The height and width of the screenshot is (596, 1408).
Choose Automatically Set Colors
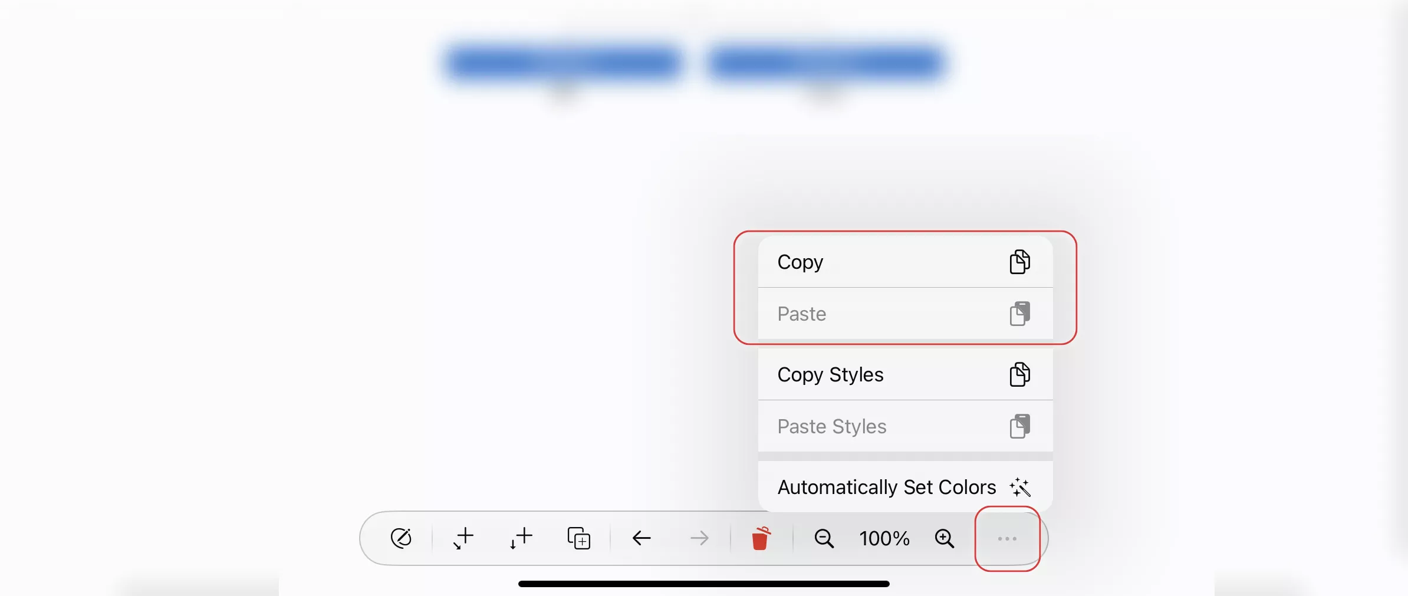click(x=905, y=487)
